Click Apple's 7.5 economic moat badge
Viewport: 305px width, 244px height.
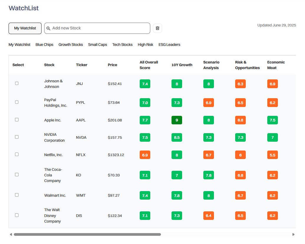point(273,120)
